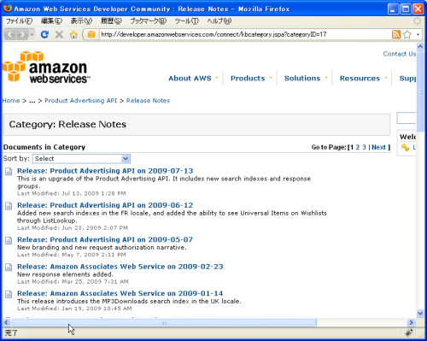Click the horizontal scrollbar right arrow

click(x=411, y=323)
